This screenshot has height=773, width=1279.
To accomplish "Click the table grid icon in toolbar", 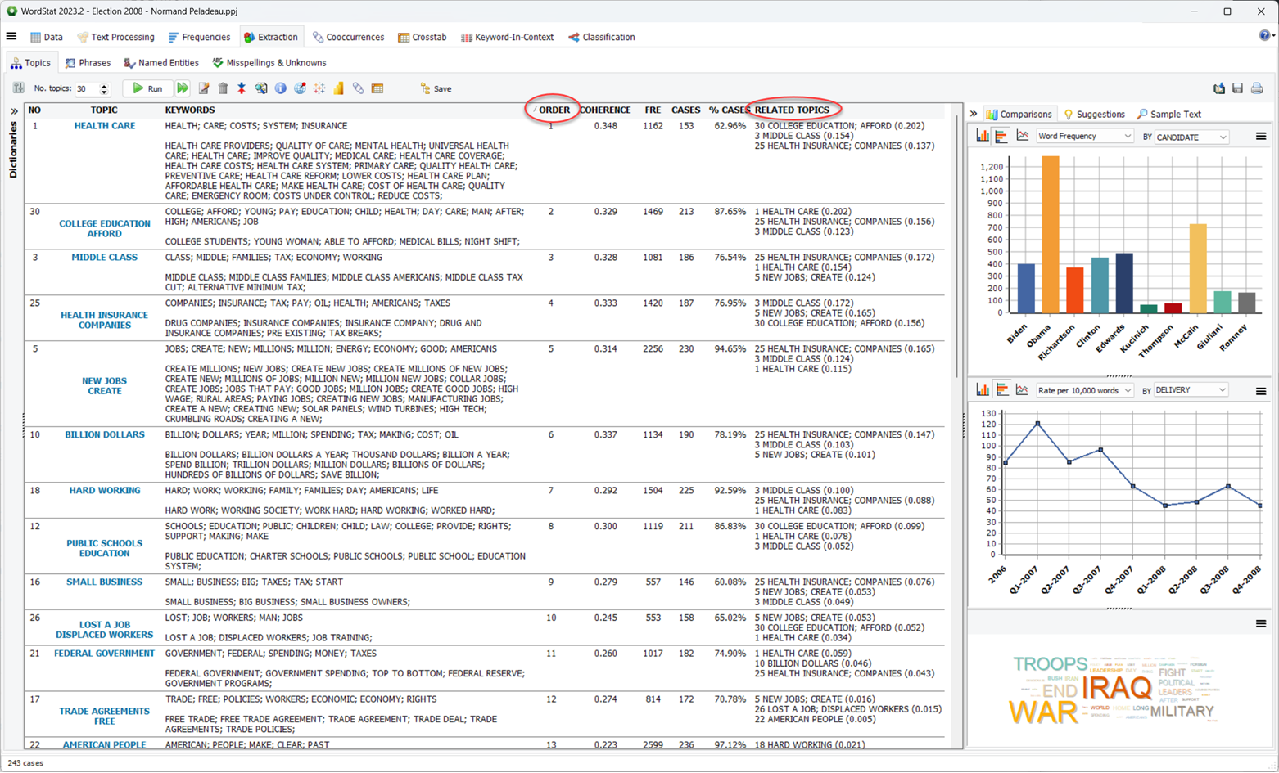I will point(377,88).
